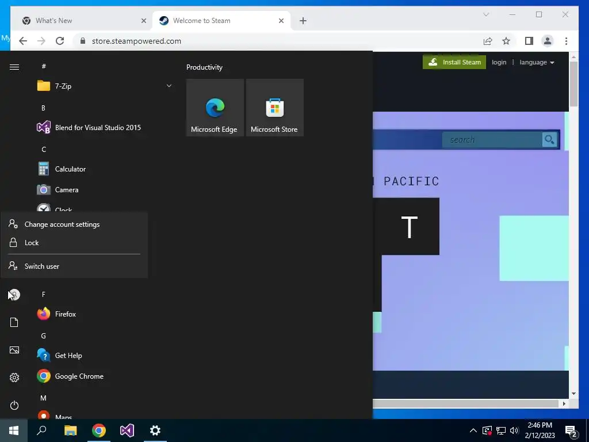Show hidden system tray icons
589x442 pixels.
click(x=473, y=430)
